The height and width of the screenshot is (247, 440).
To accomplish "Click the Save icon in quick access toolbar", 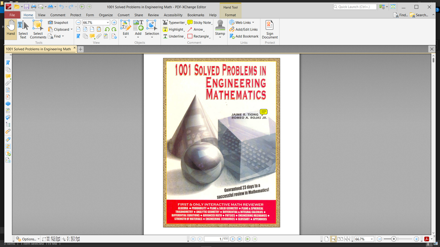I will click(26, 7).
